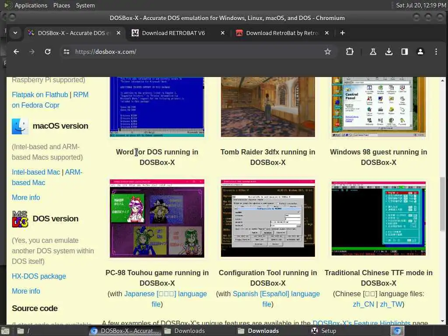Open PC-98 Touhou game screenshot thumbnail
Image resolution: width=448 pixels, height=336 pixels.
(157, 219)
